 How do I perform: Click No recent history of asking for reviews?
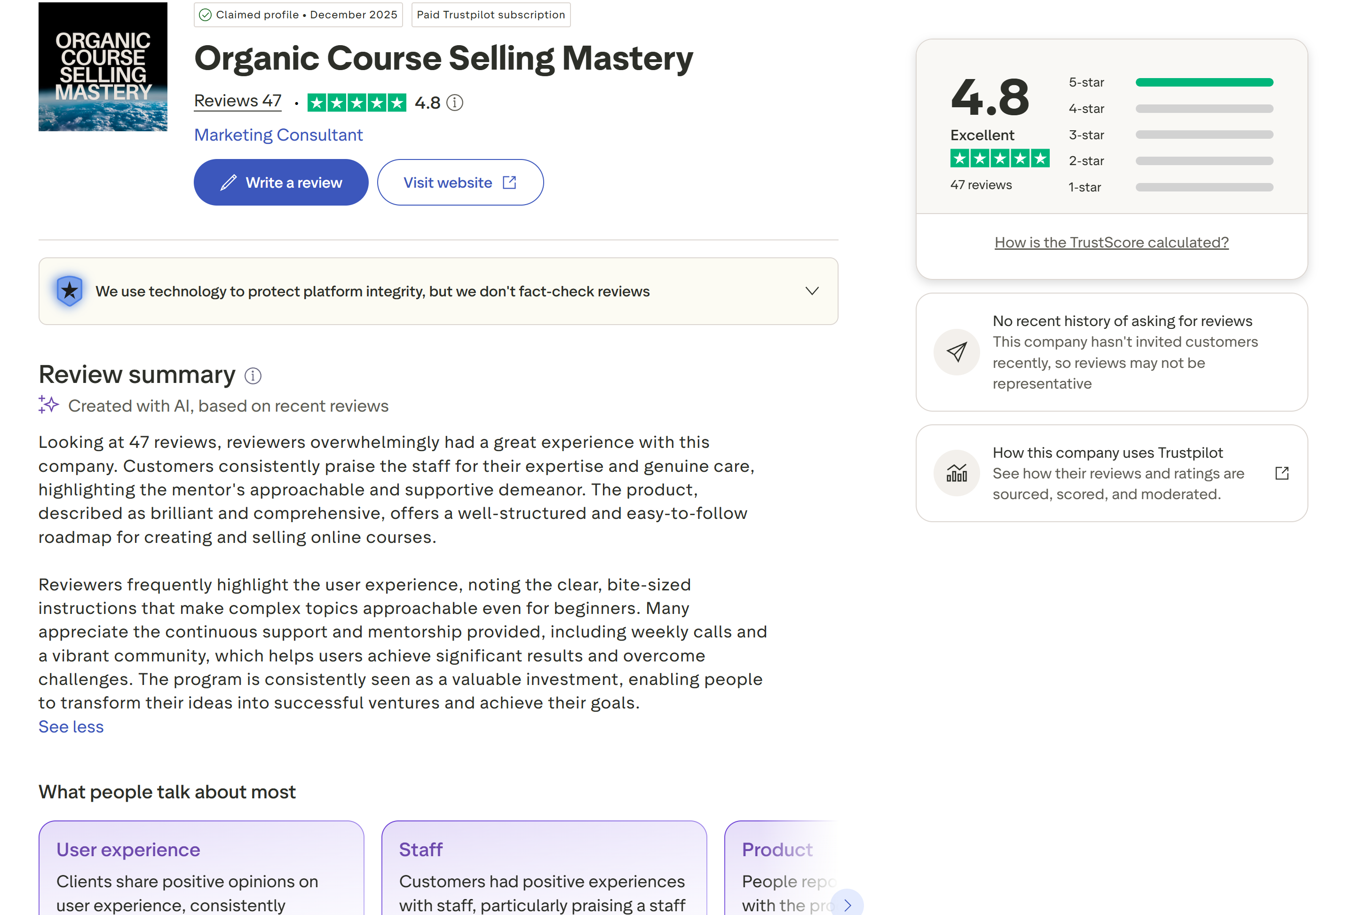pos(1122,321)
